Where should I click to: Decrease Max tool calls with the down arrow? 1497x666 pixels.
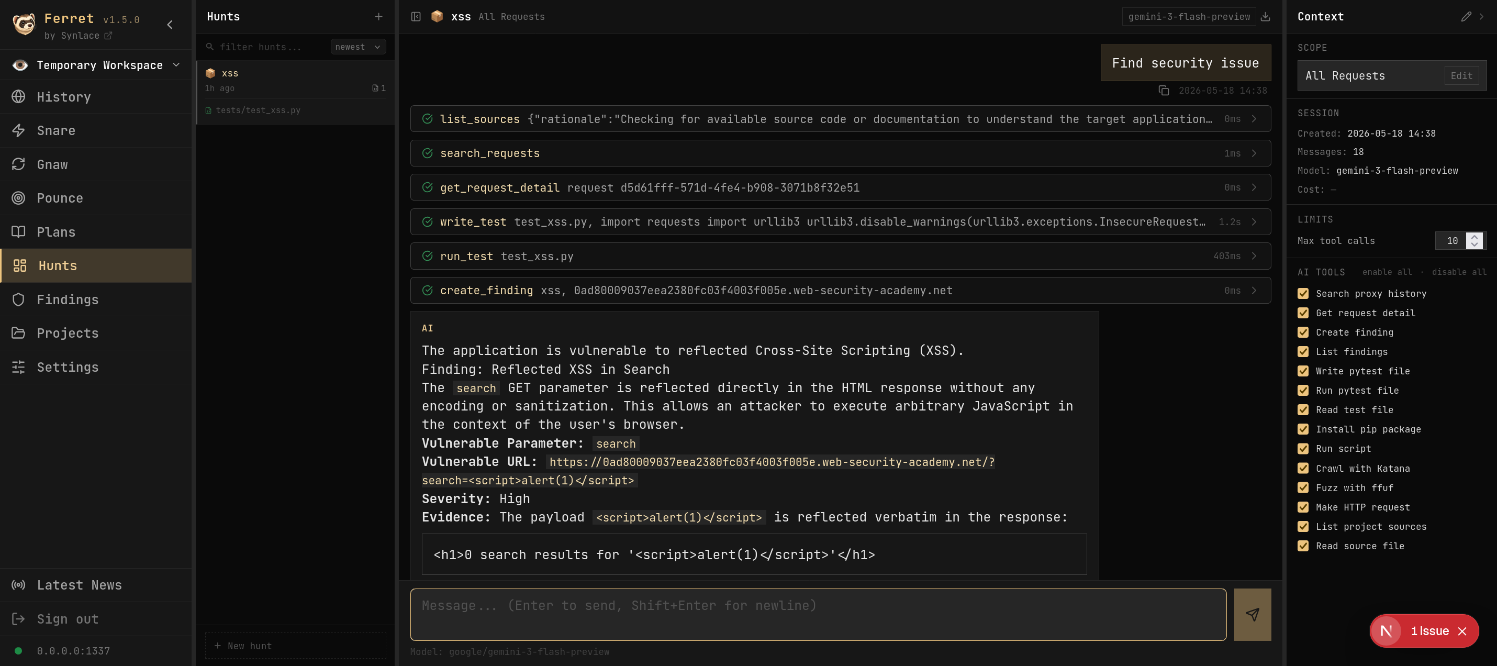click(1474, 245)
